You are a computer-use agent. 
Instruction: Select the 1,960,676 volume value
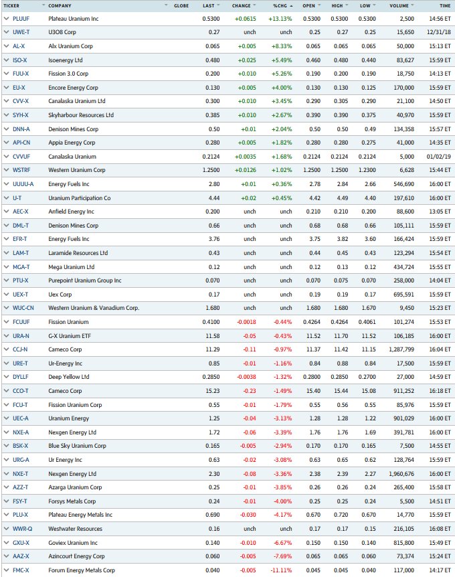[x=401, y=474]
